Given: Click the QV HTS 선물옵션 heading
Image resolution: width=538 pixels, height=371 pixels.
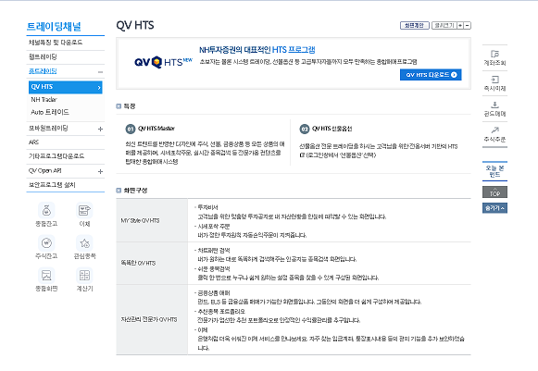Looking at the screenshot, I should click(332, 129).
